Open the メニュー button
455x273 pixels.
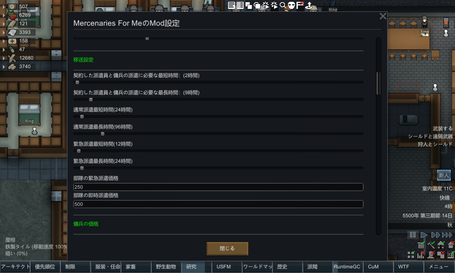coord(439,267)
